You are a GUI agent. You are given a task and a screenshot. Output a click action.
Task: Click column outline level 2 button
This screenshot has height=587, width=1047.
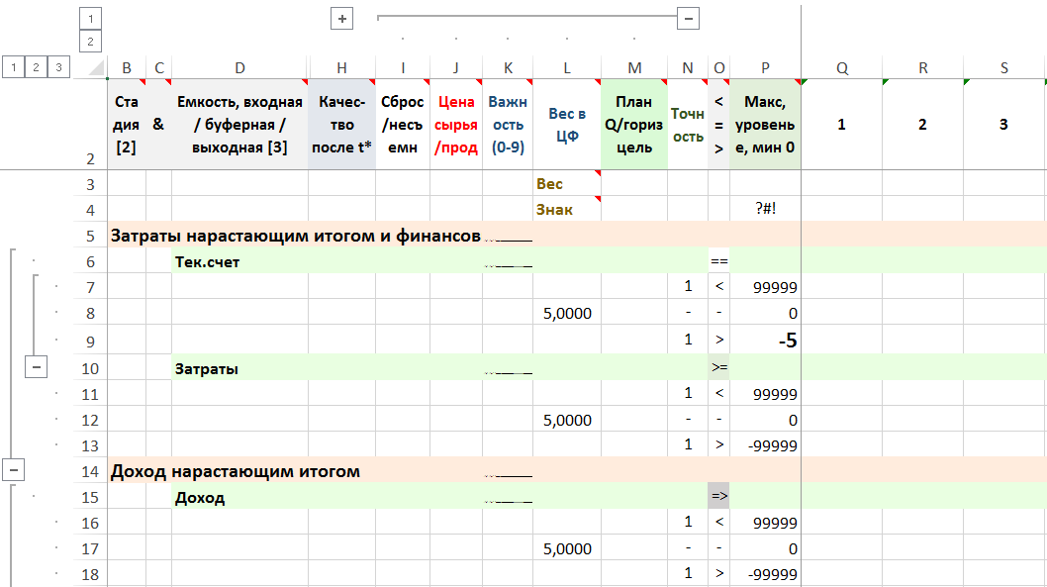pyautogui.click(x=90, y=42)
